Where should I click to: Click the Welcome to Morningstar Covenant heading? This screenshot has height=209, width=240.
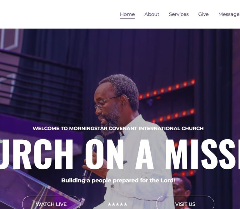pos(118,128)
